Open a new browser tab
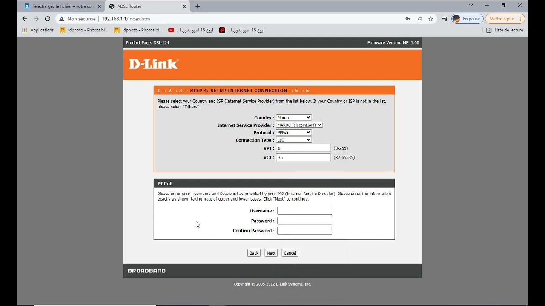Image resolution: width=545 pixels, height=306 pixels. tap(198, 6)
